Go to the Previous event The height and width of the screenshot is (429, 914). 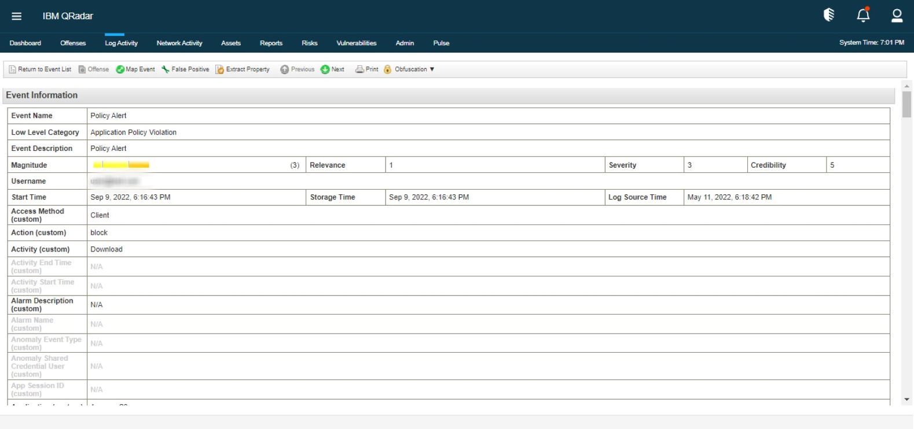[x=298, y=69]
